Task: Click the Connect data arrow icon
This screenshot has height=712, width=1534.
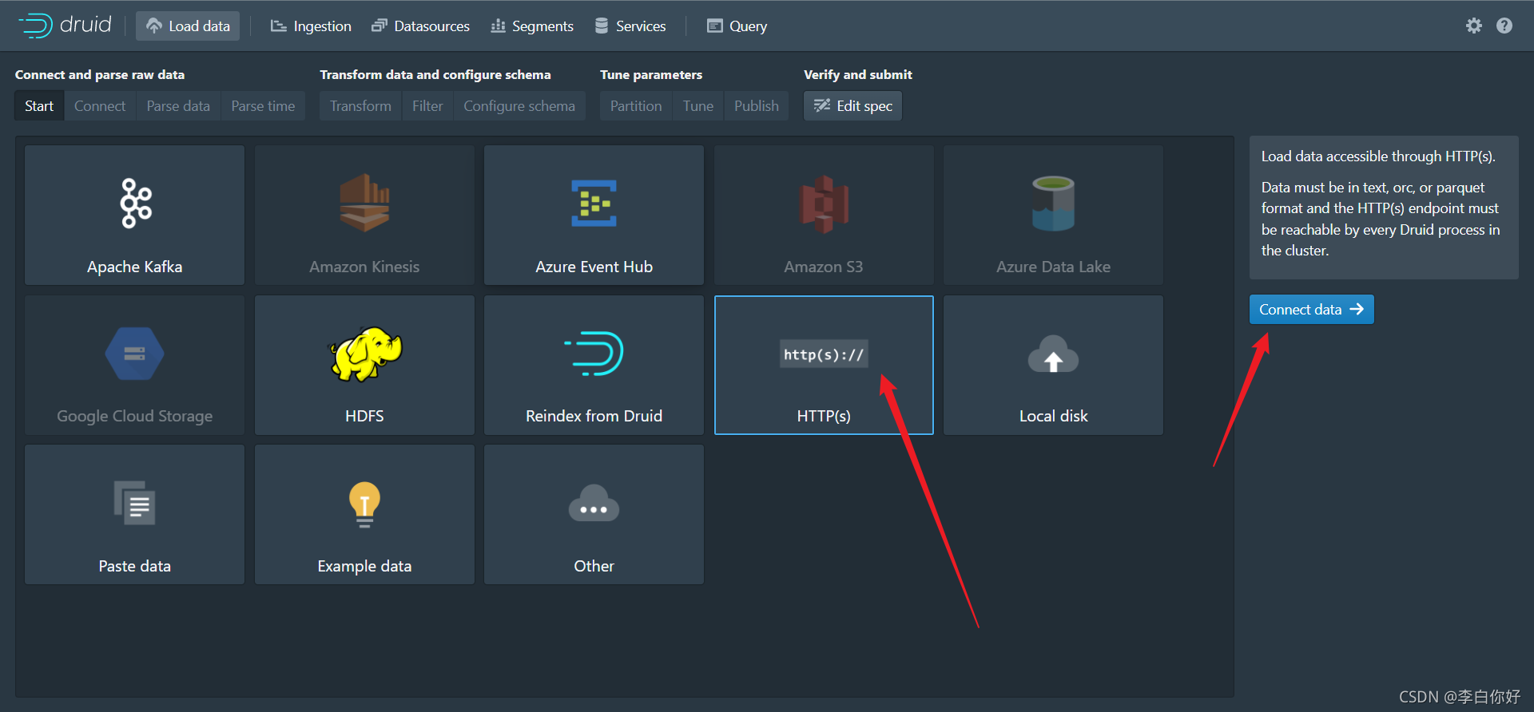Action: tap(1357, 310)
